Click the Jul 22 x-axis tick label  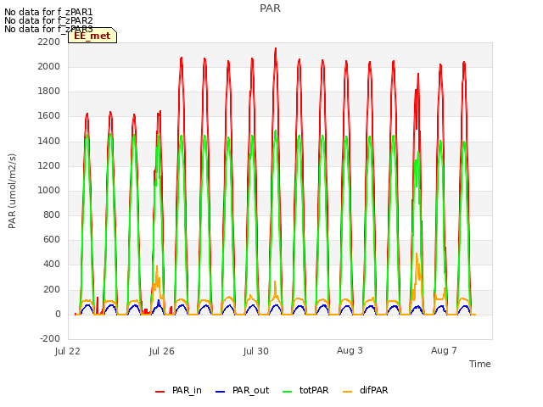(x=68, y=351)
